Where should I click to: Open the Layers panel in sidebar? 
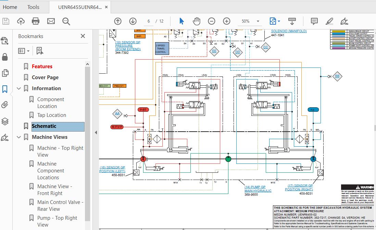pyautogui.click(x=5, y=121)
